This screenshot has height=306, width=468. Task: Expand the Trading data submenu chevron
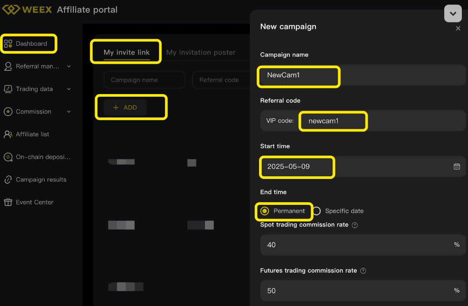tap(69, 89)
